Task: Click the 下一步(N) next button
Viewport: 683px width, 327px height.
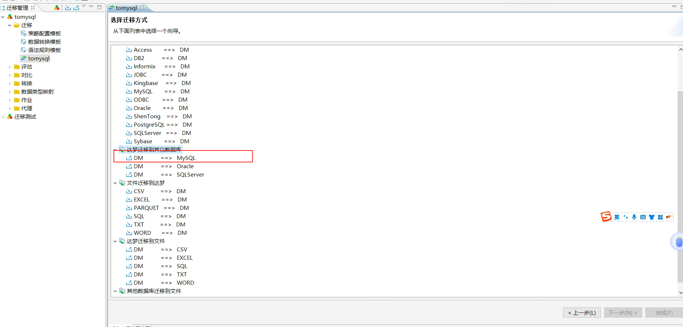Action: pos(623,313)
